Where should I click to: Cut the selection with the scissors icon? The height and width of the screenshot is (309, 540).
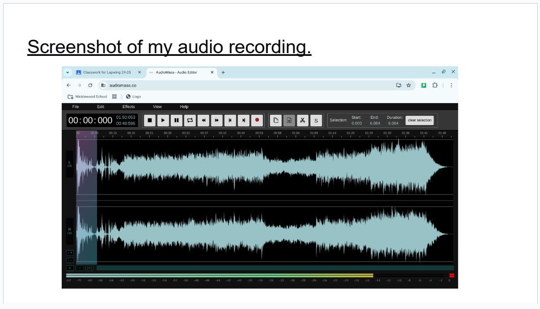(303, 120)
